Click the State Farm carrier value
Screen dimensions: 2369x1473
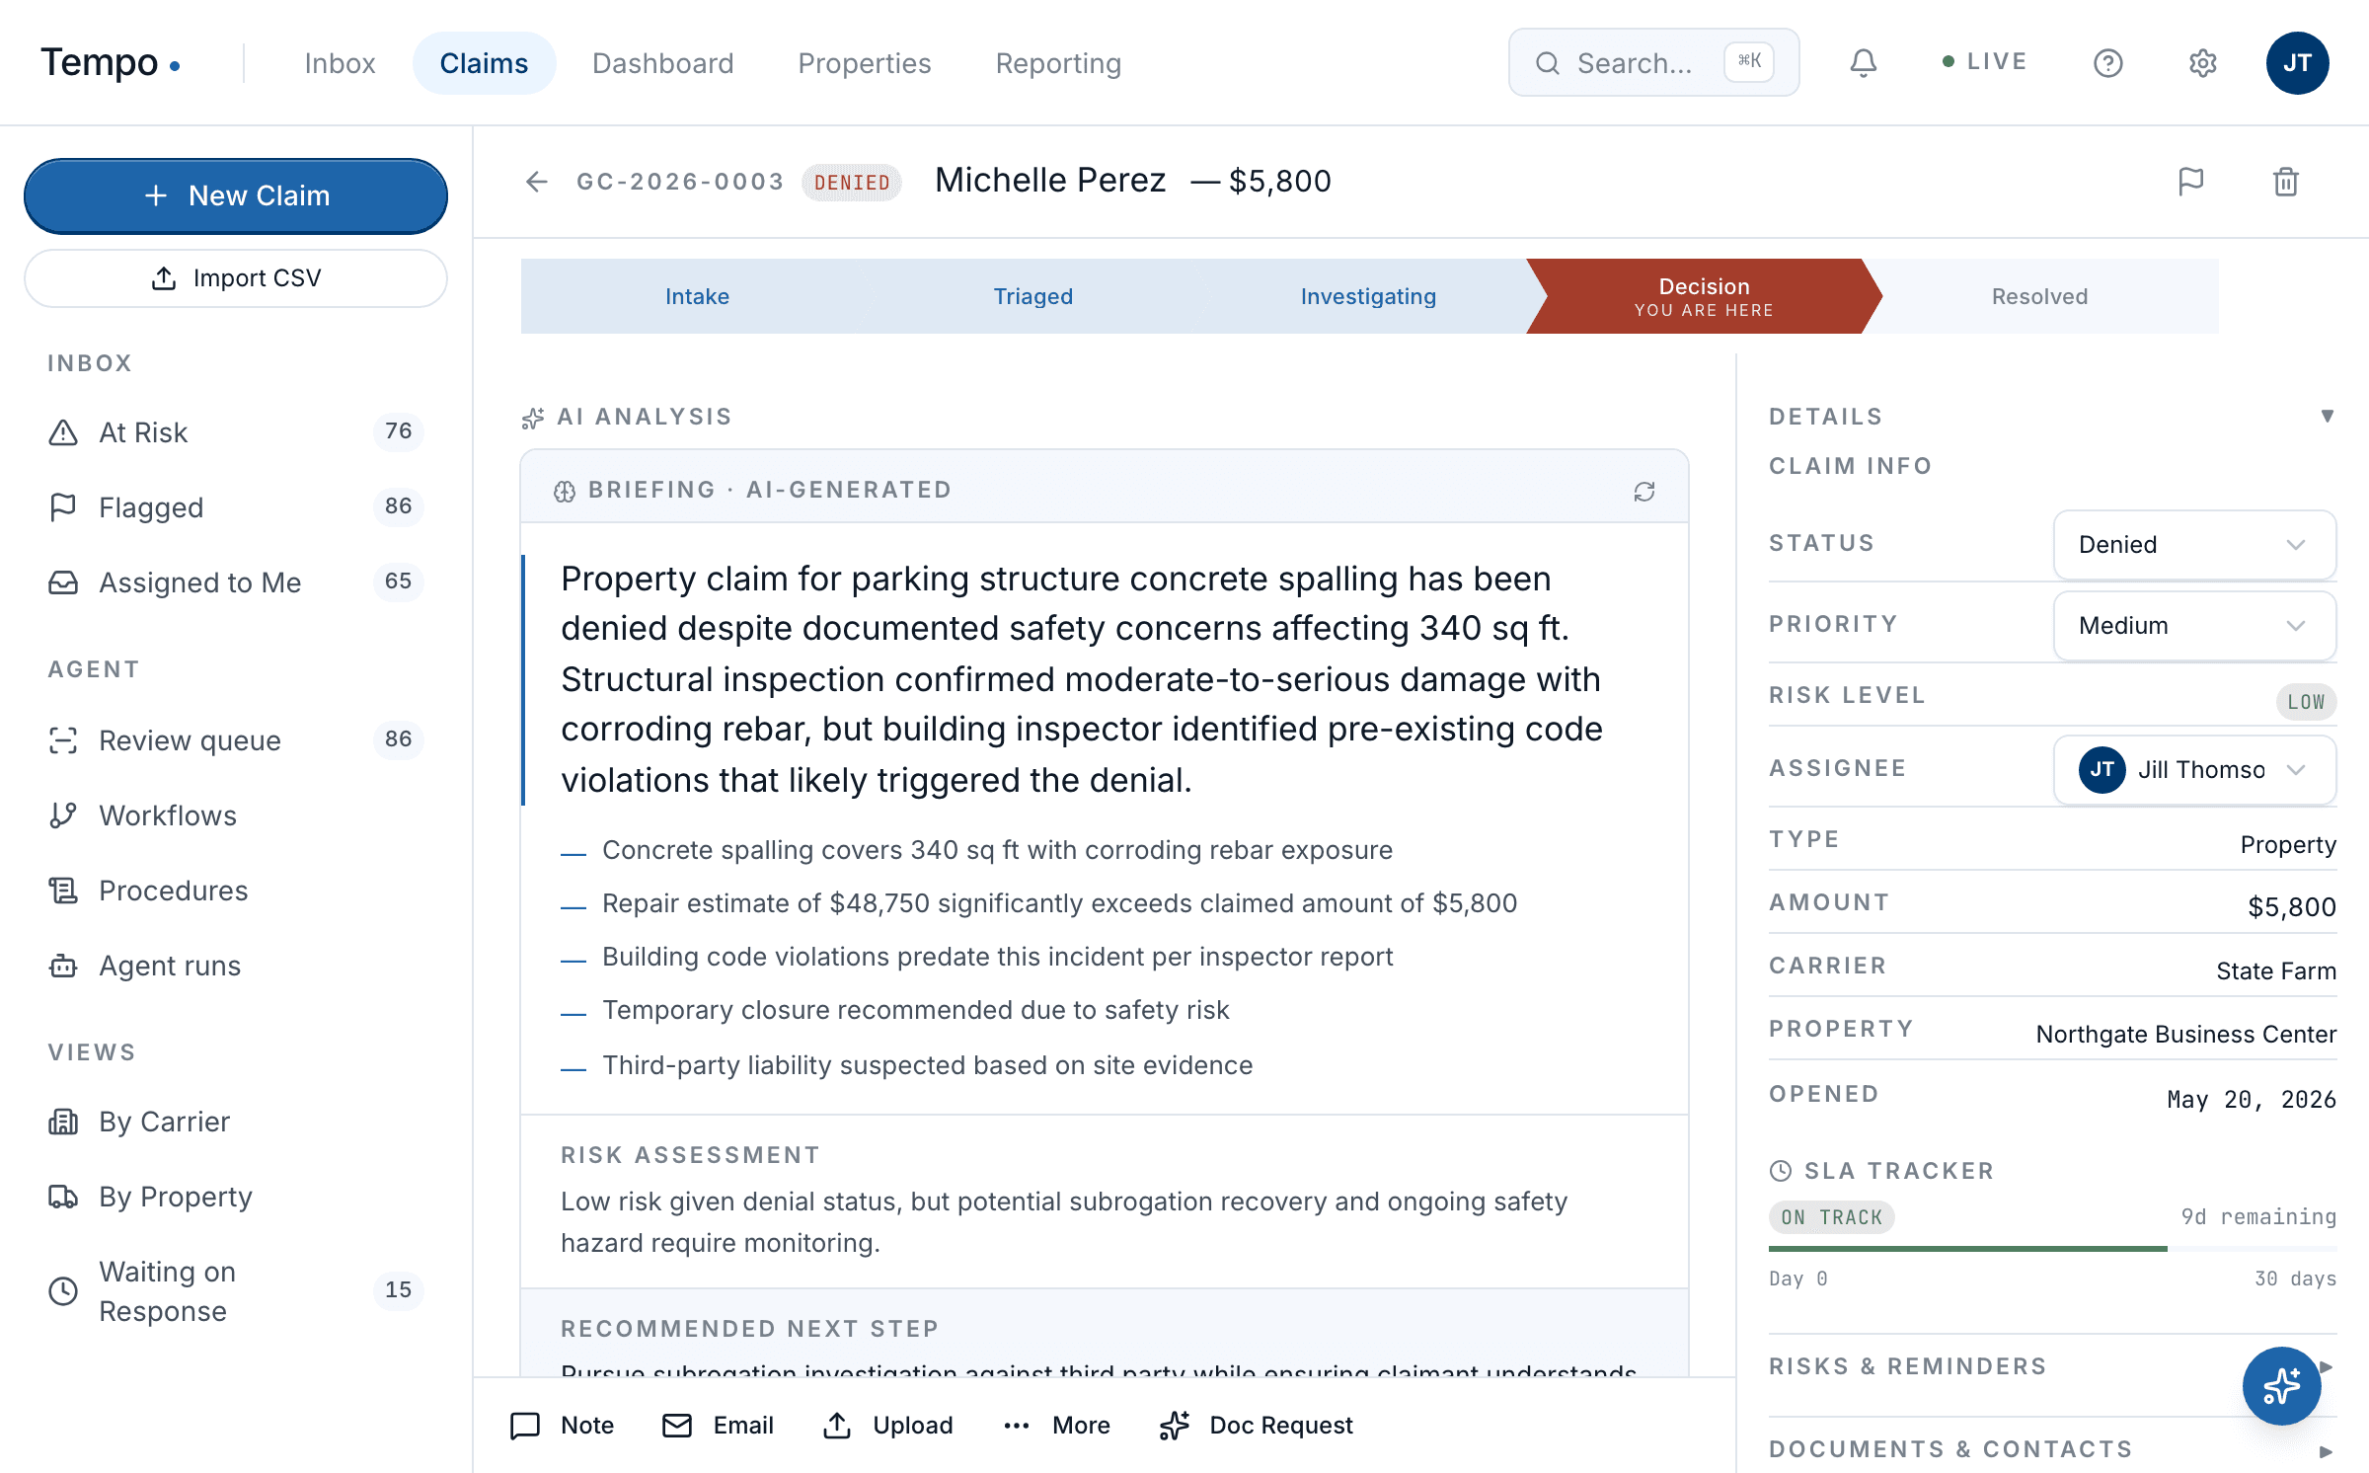point(2275,970)
